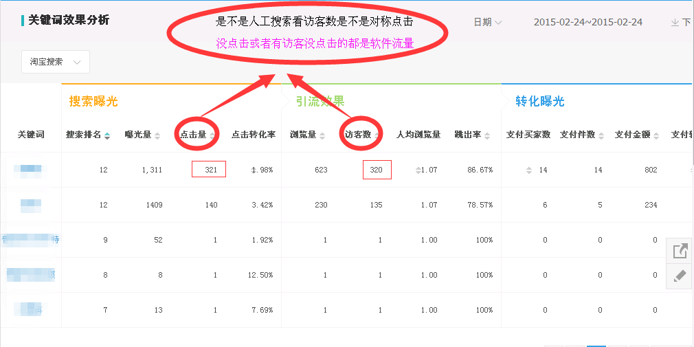Switch to 转化曝光 section tab
This screenshot has width=694, height=347.
pyautogui.click(x=540, y=102)
